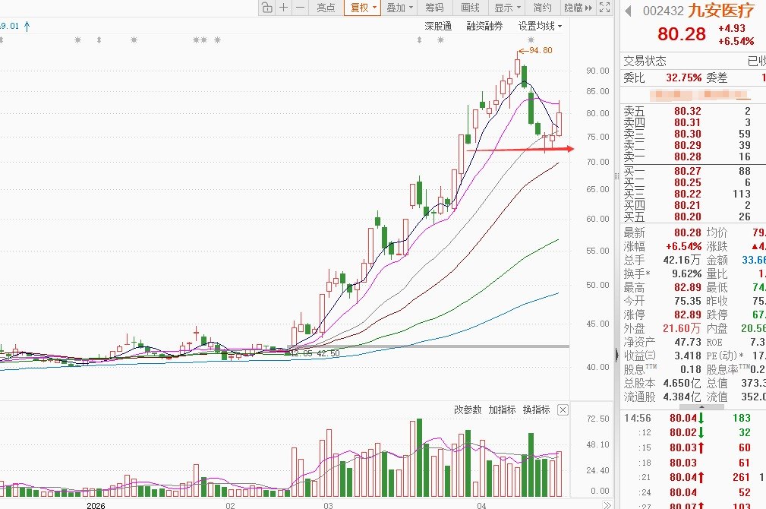766x509 pixels.
Task: Expand the 设置均线 dropdown
Action: (x=540, y=26)
